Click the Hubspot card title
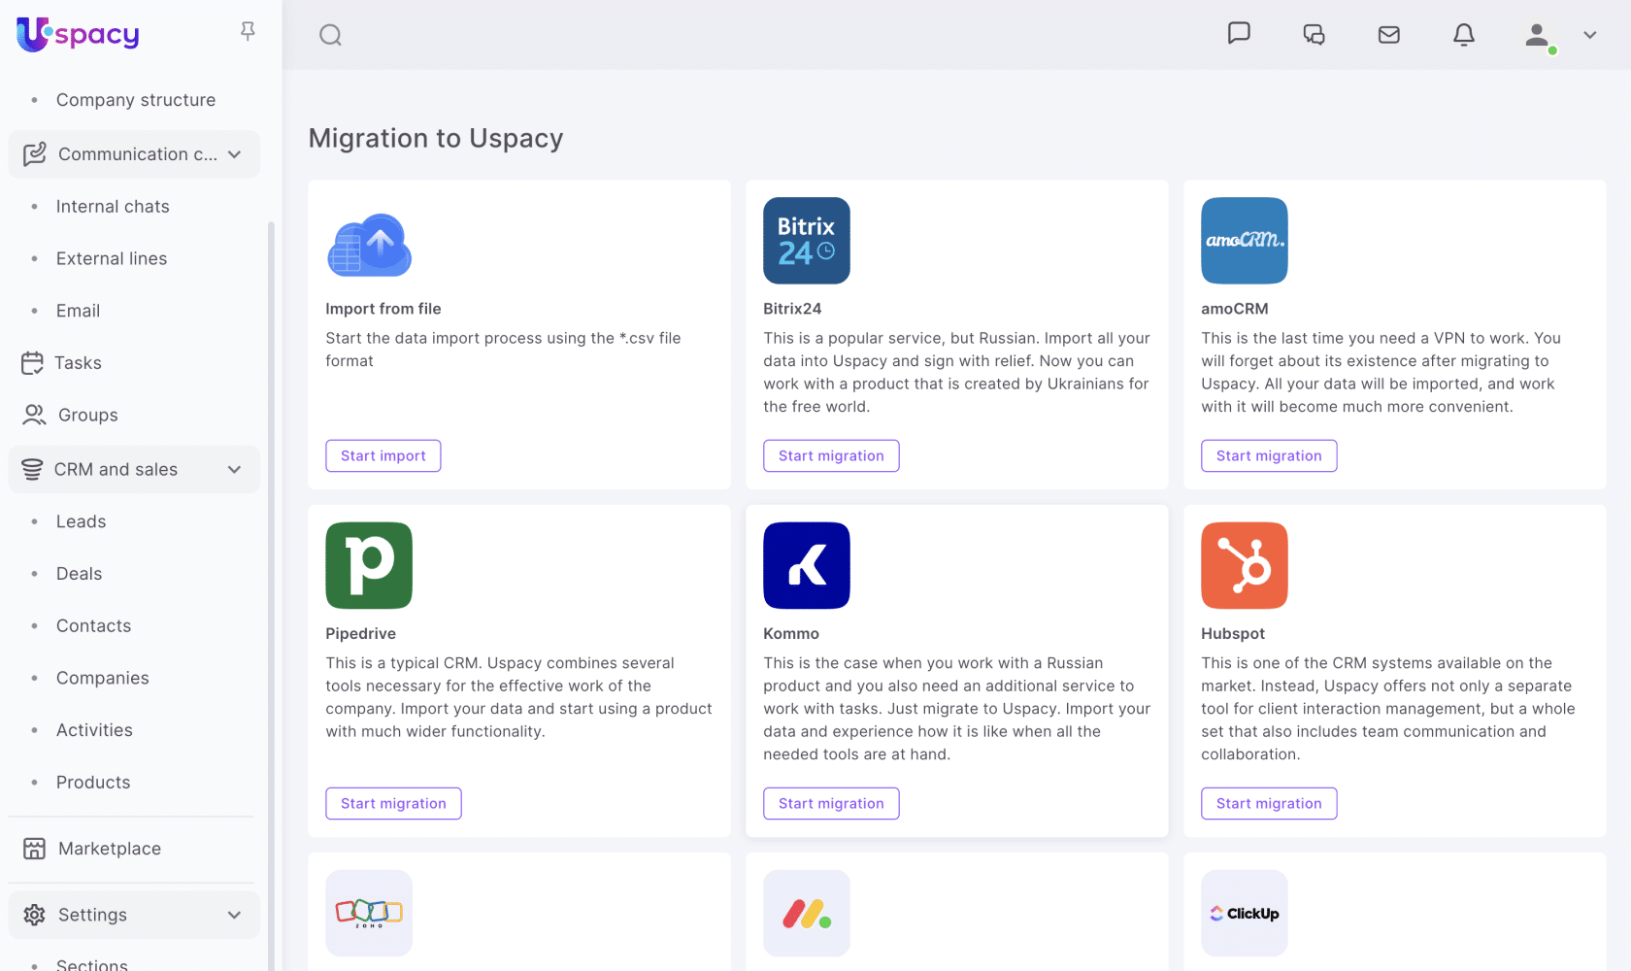Screen dimensions: 1631x971 [1233, 634]
